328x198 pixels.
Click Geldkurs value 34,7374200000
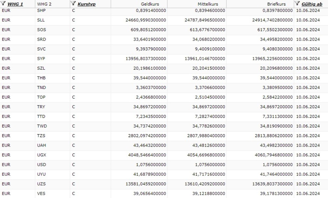150,126
